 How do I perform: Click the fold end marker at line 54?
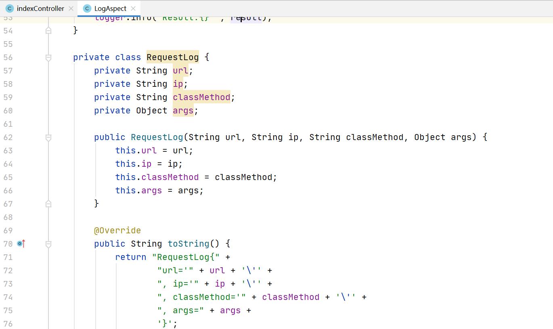[x=48, y=30]
